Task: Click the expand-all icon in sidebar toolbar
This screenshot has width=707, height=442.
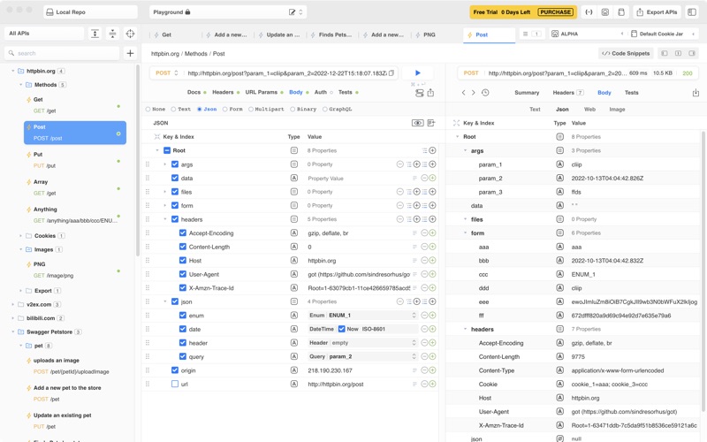Action: coord(95,34)
